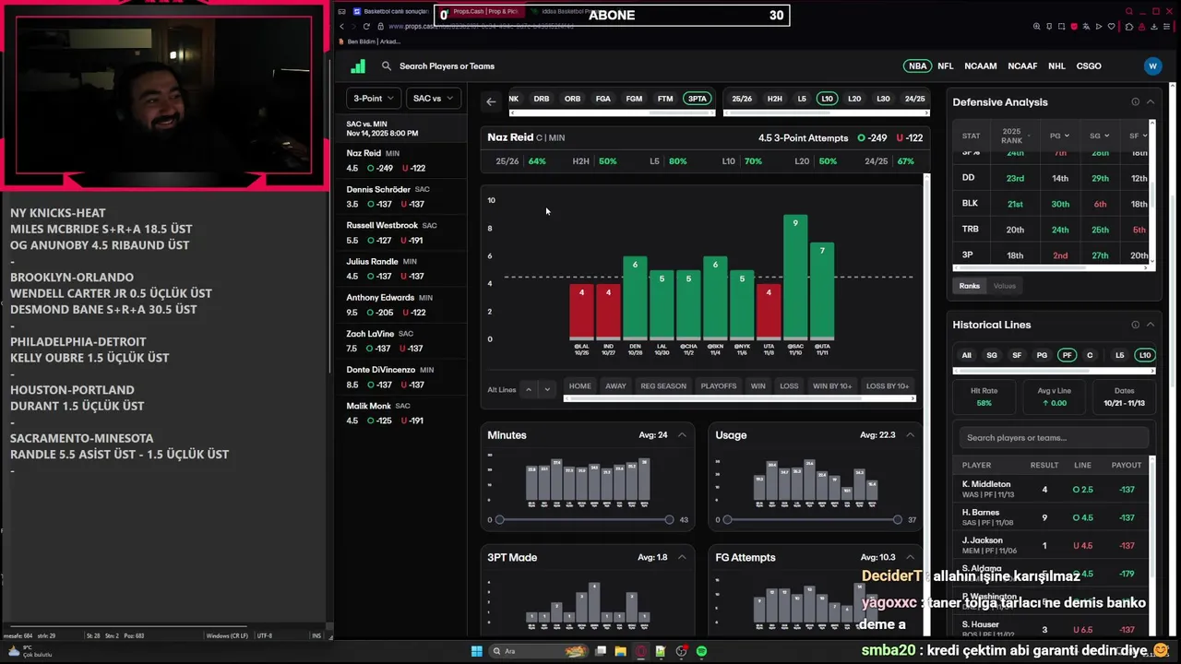The width and height of the screenshot is (1181, 664).
Task: Click the L20 range pill above the chart
Action: coord(854,99)
